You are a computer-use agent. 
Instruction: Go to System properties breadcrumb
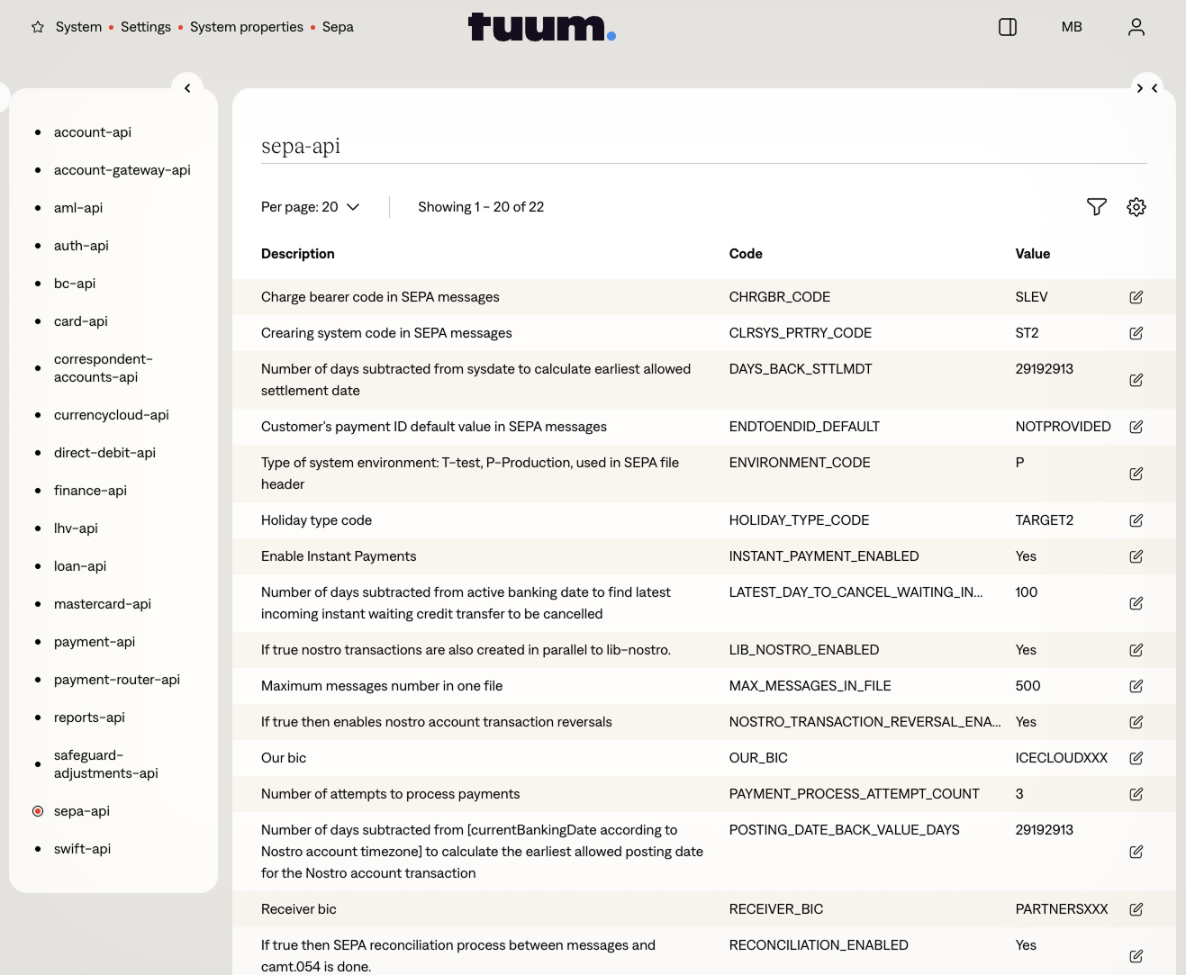coord(246,27)
